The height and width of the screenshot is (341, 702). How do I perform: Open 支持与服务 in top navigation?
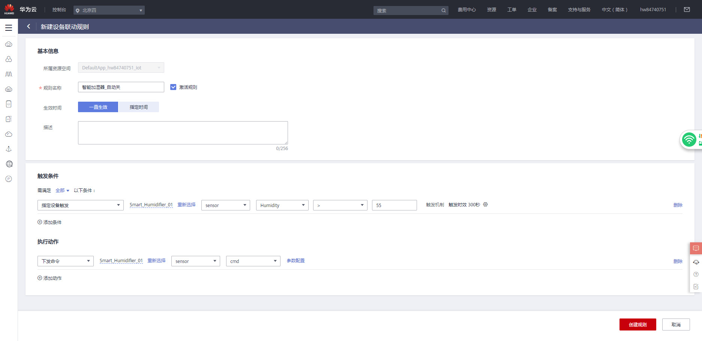point(579,10)
